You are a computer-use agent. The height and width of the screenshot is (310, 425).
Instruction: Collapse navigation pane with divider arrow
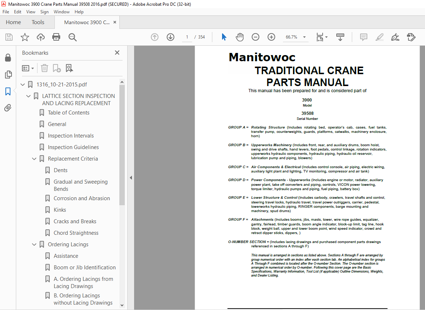[x=131, y=178]
